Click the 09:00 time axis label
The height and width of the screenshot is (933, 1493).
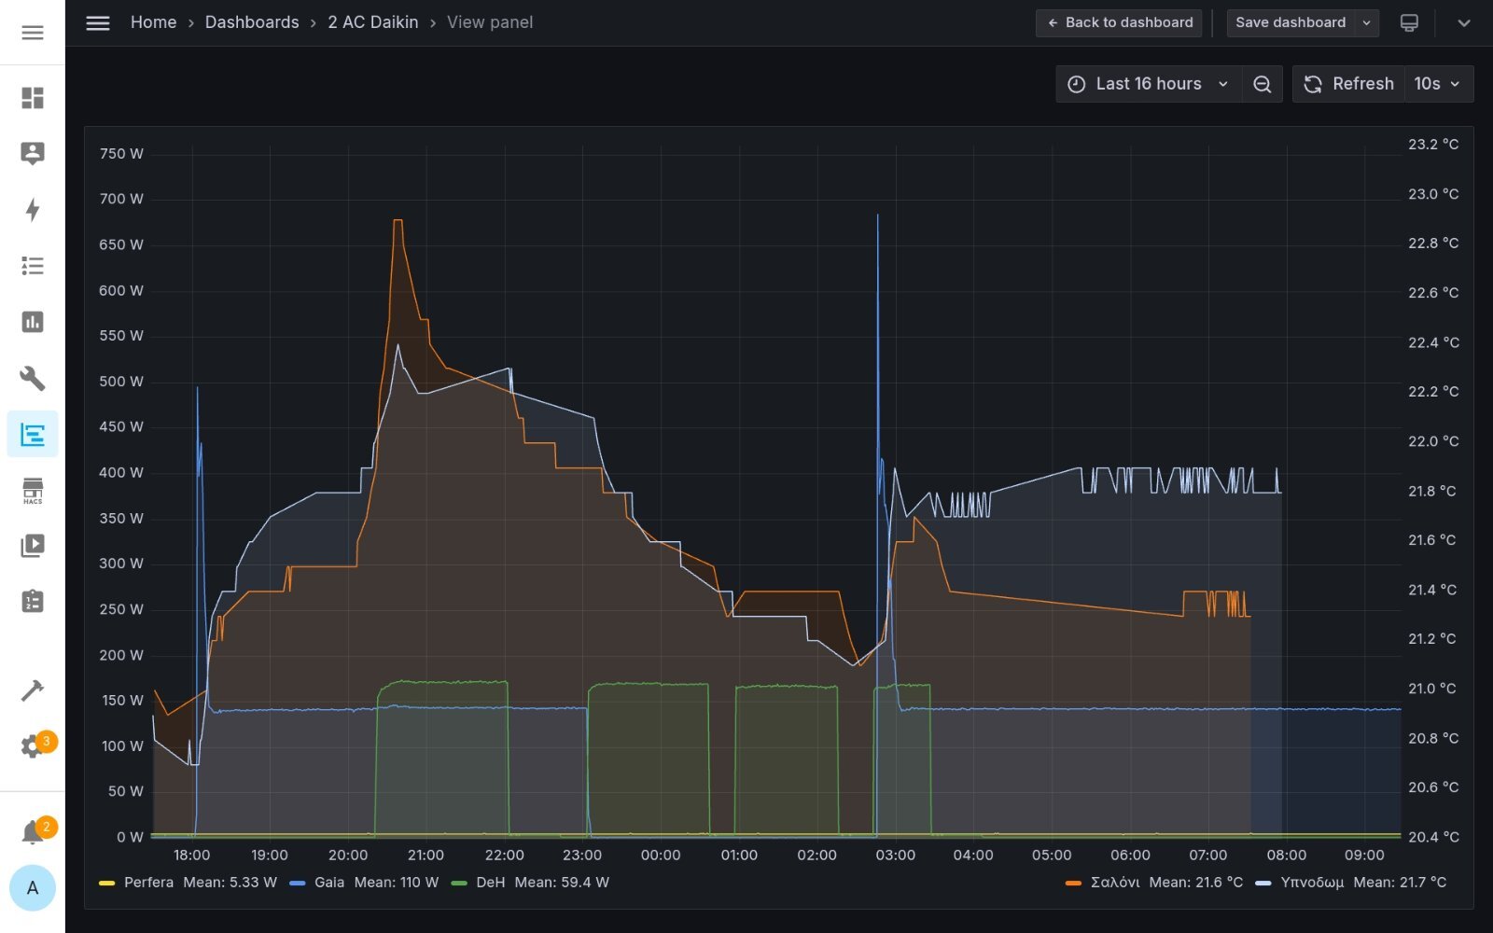point(1364,856)
